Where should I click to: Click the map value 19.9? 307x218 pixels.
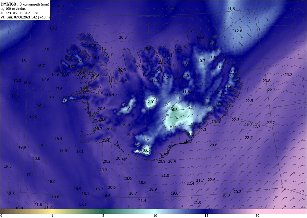[x=22, y=147]
